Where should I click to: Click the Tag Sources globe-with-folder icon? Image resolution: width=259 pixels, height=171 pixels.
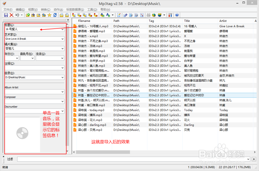tap(160, 15)
